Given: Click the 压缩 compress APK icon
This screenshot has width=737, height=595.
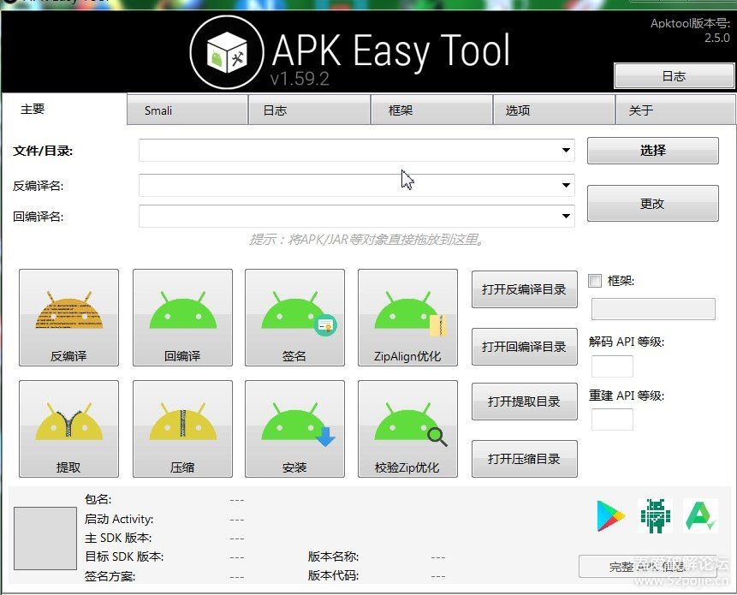Looking at the screenshot, I should pyautogui.click(x=182, y=429).
